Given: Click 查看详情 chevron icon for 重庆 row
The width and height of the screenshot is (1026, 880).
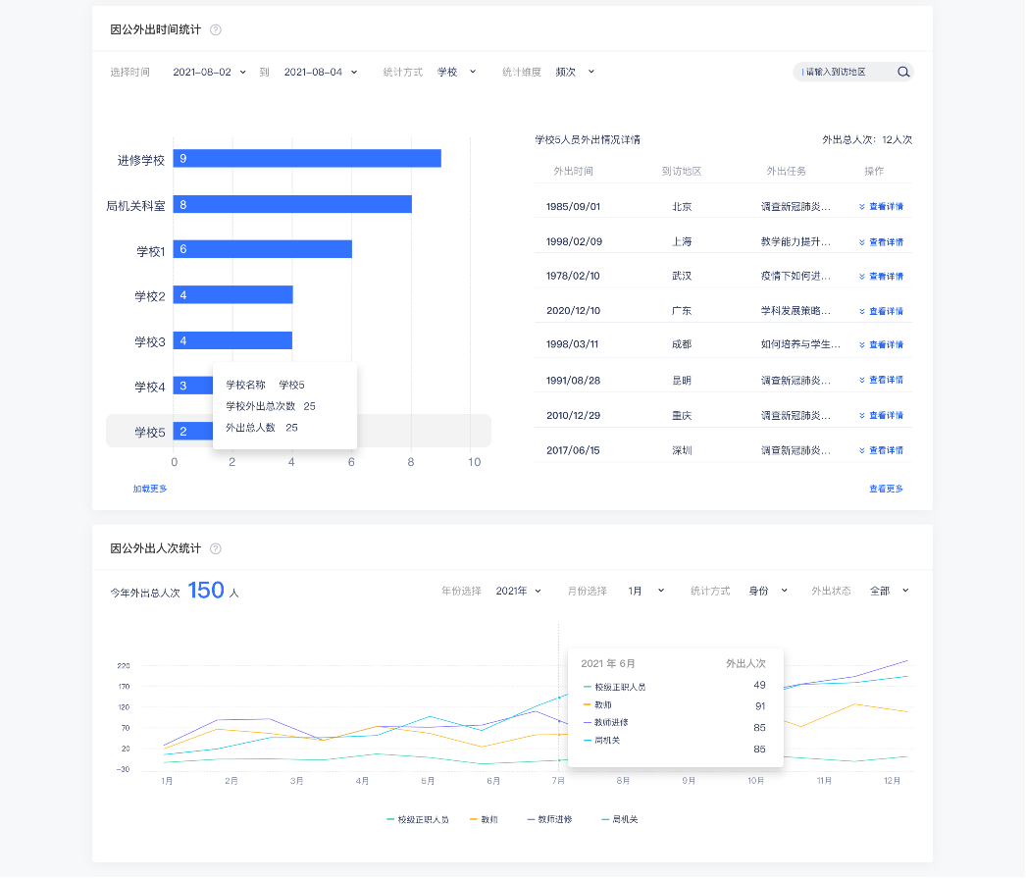Looking at the screenshot, I should [862, 416].
